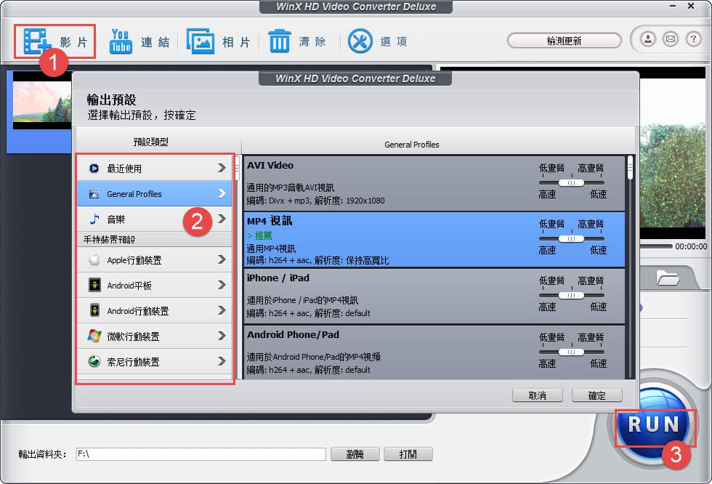Image resolution: width=712 pixels, height=484 pixels.
Task: Expand the Apple行動裝置 category arrow
Action: pos(222,259)
